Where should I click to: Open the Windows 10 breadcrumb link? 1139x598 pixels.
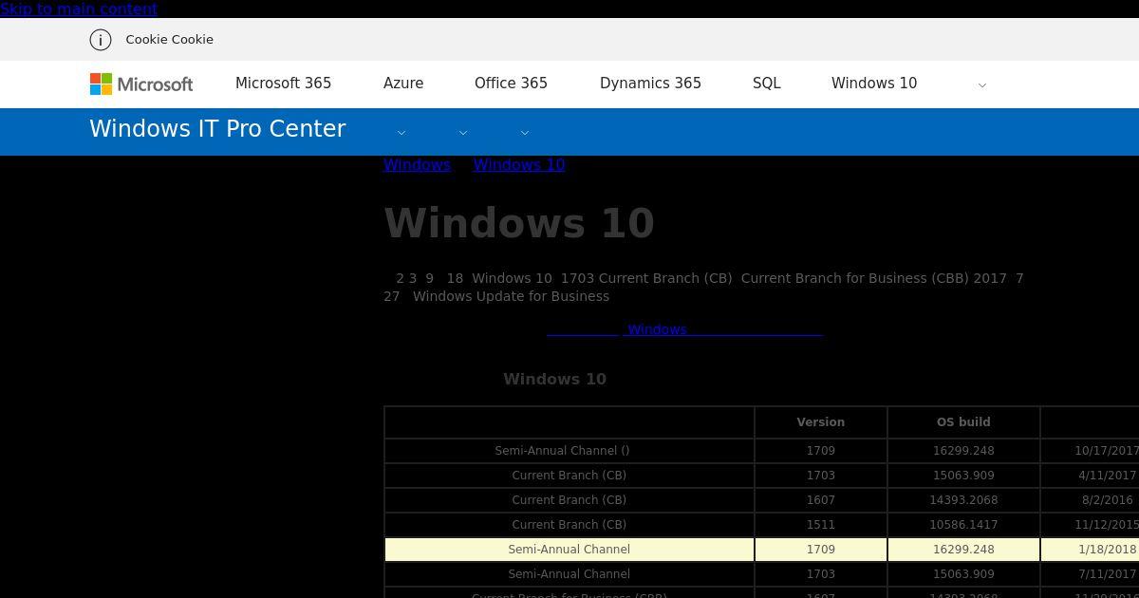pyautogui.click(x=519, y=164)
